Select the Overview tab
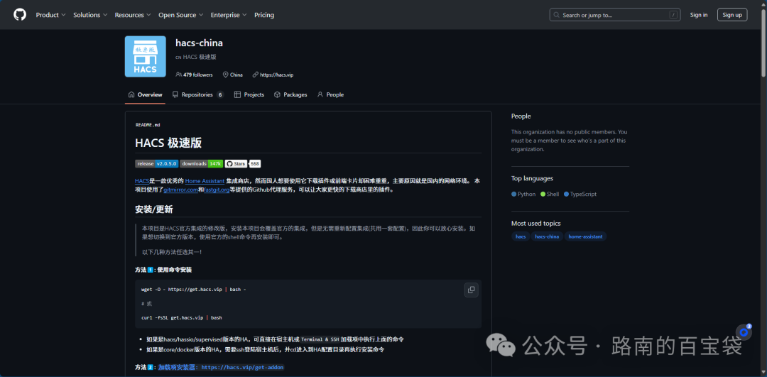This screenshot has height=377, width=767. pyautogui.click(x=145, y=95)
